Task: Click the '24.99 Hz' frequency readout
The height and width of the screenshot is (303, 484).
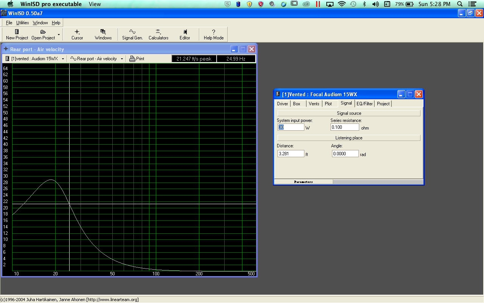Action: click(x=236, y=59)
